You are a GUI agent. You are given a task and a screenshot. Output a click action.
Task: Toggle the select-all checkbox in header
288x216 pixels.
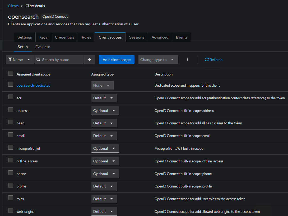pyautogui.click(x=11, y=73)
